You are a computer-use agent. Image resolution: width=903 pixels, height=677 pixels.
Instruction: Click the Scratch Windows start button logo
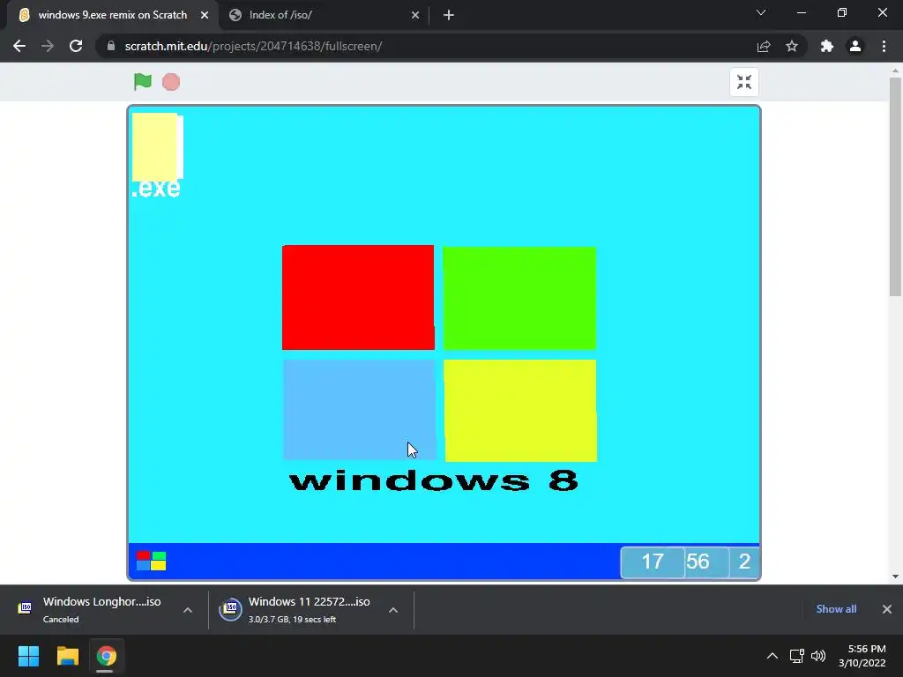(151, 561)
